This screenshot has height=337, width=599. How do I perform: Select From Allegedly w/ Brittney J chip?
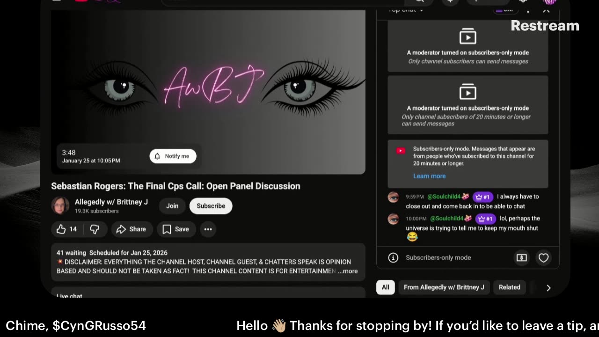[x=444, y=287]
